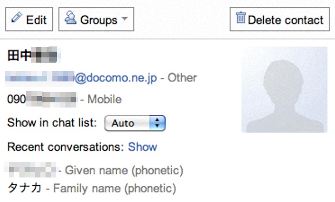Viewport: 335px width, 202px height.
Task: Click the Family name (phonetic) label
Action: point(115,188)
